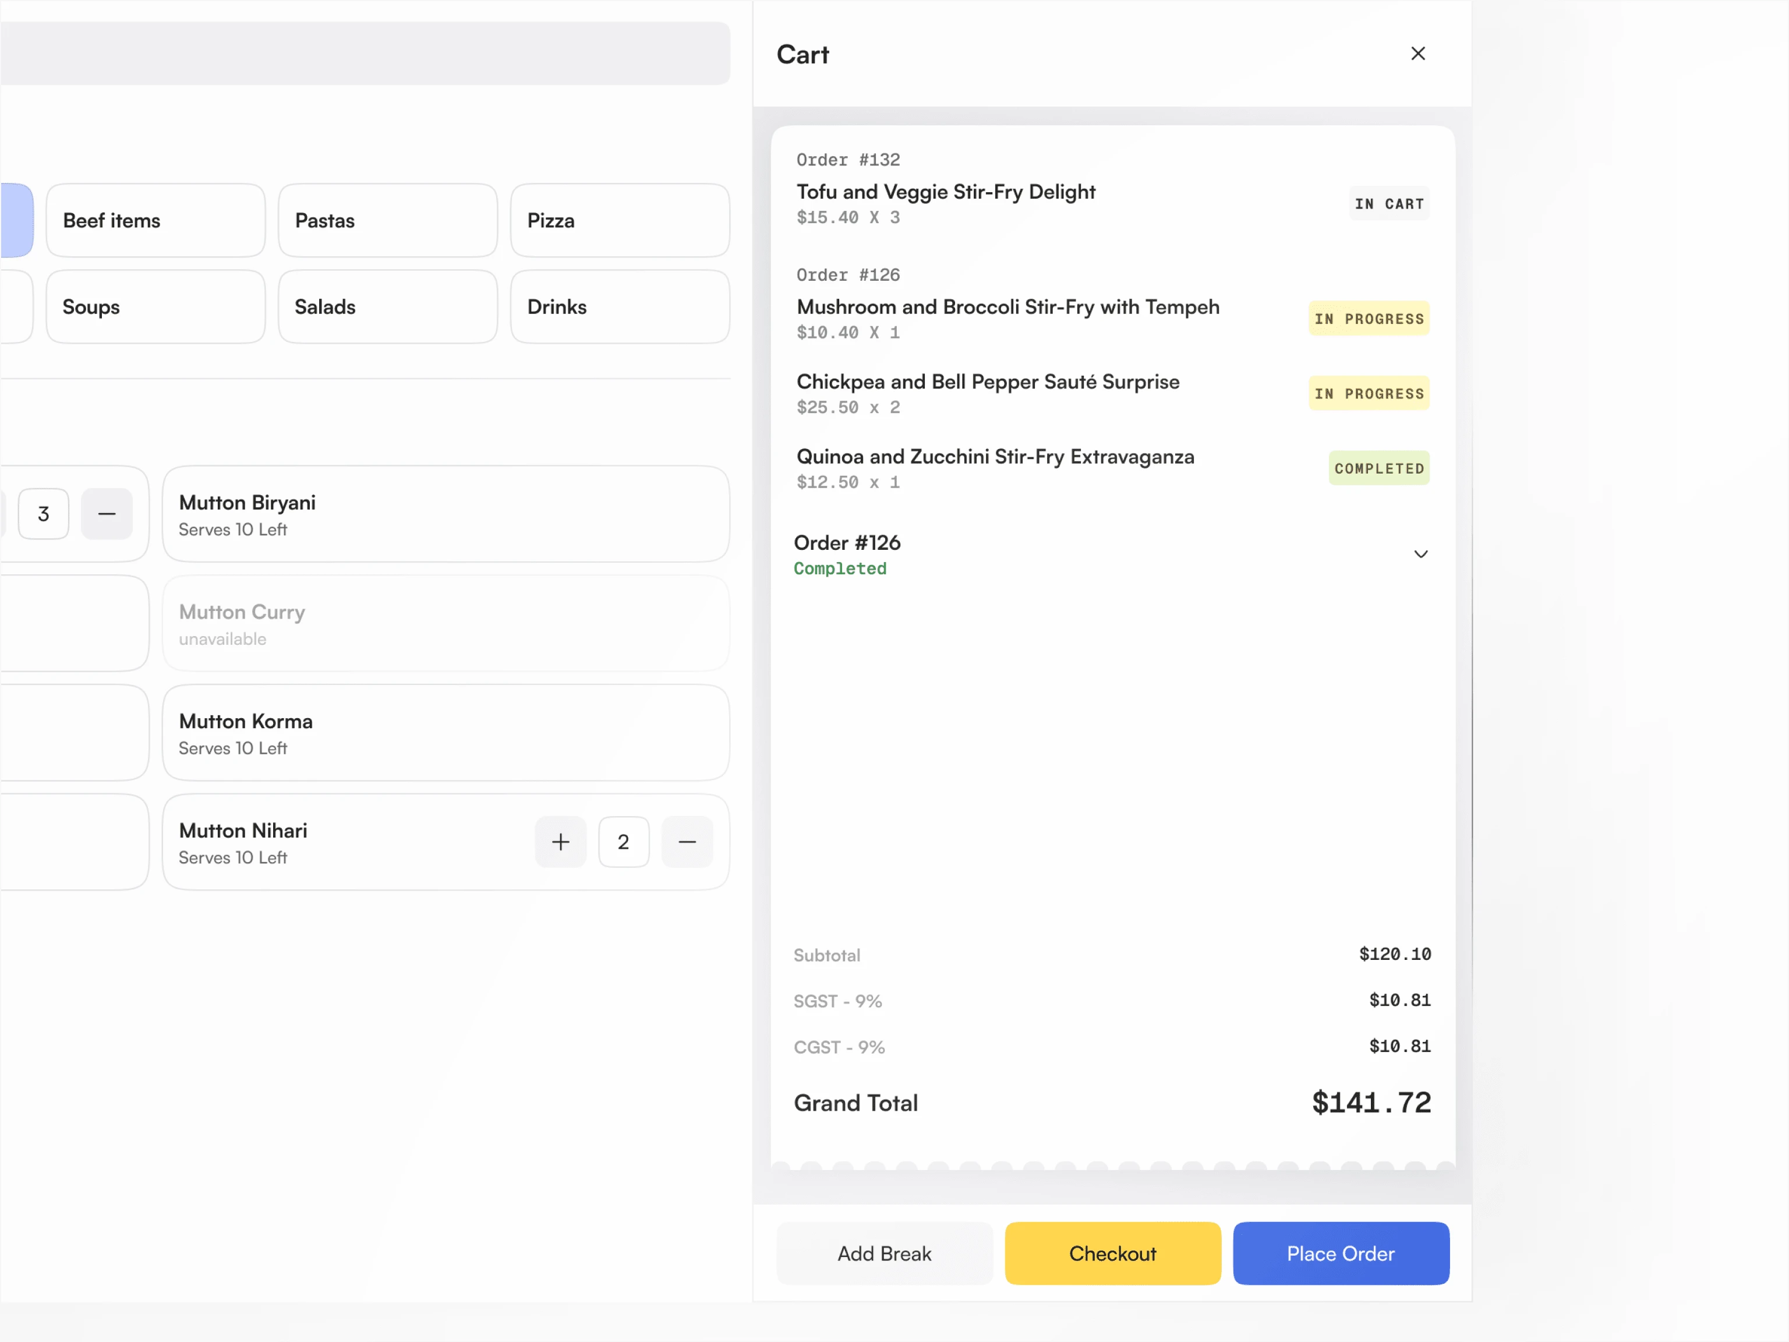
Task: Close the Cart panel with X icon
Action: (x=1417, y=54)
